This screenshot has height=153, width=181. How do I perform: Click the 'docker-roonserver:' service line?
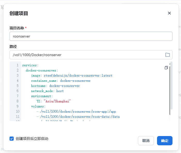coord(42,70)
